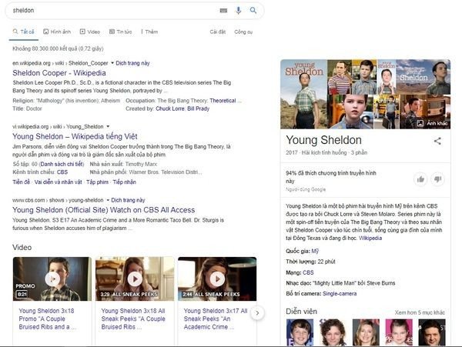Expand dropdown next to en.wikipedia.org Sheldon_Cooper URL
The width and height of the screenshot is (462, 347).
click(x=112, y=63)
